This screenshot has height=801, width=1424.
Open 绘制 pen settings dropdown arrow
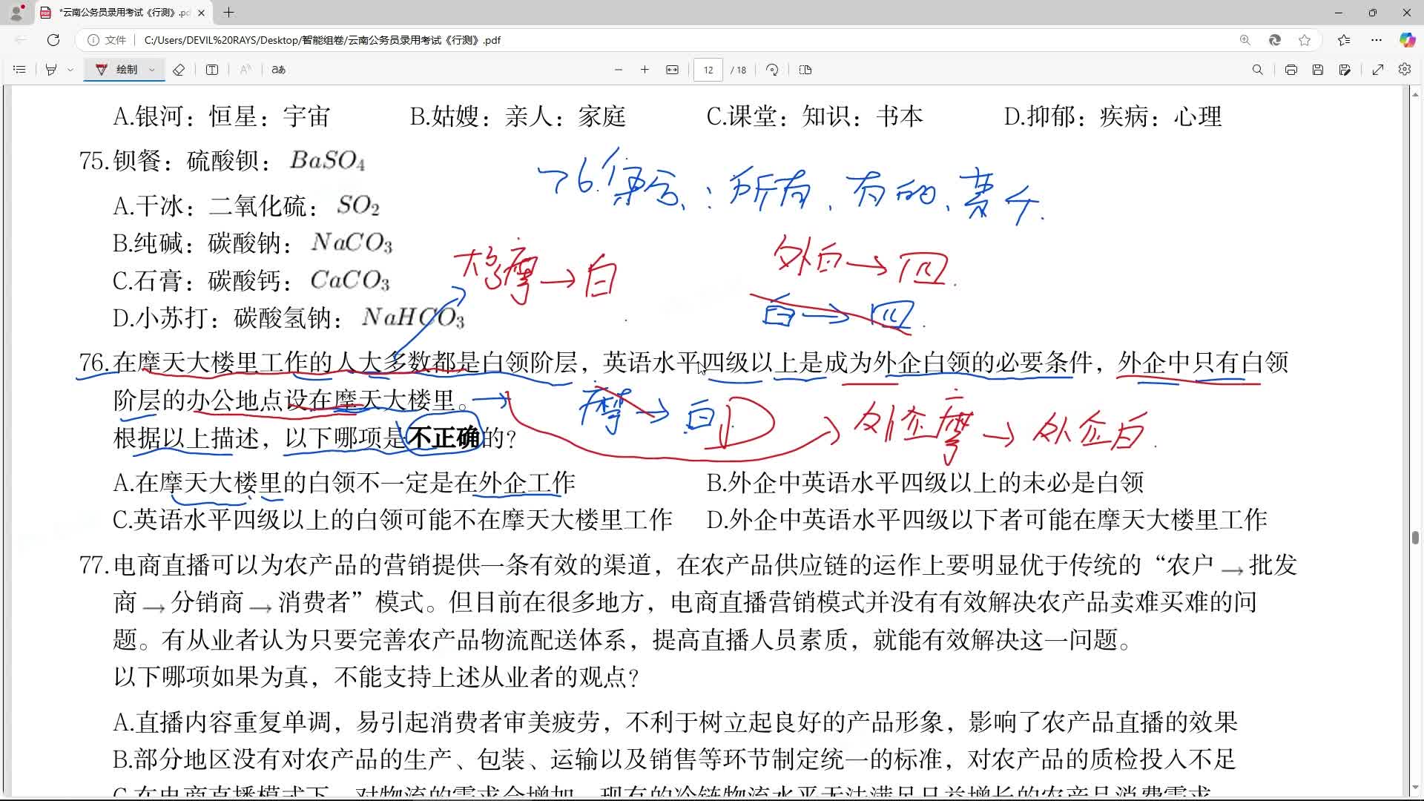click(152, 70)
